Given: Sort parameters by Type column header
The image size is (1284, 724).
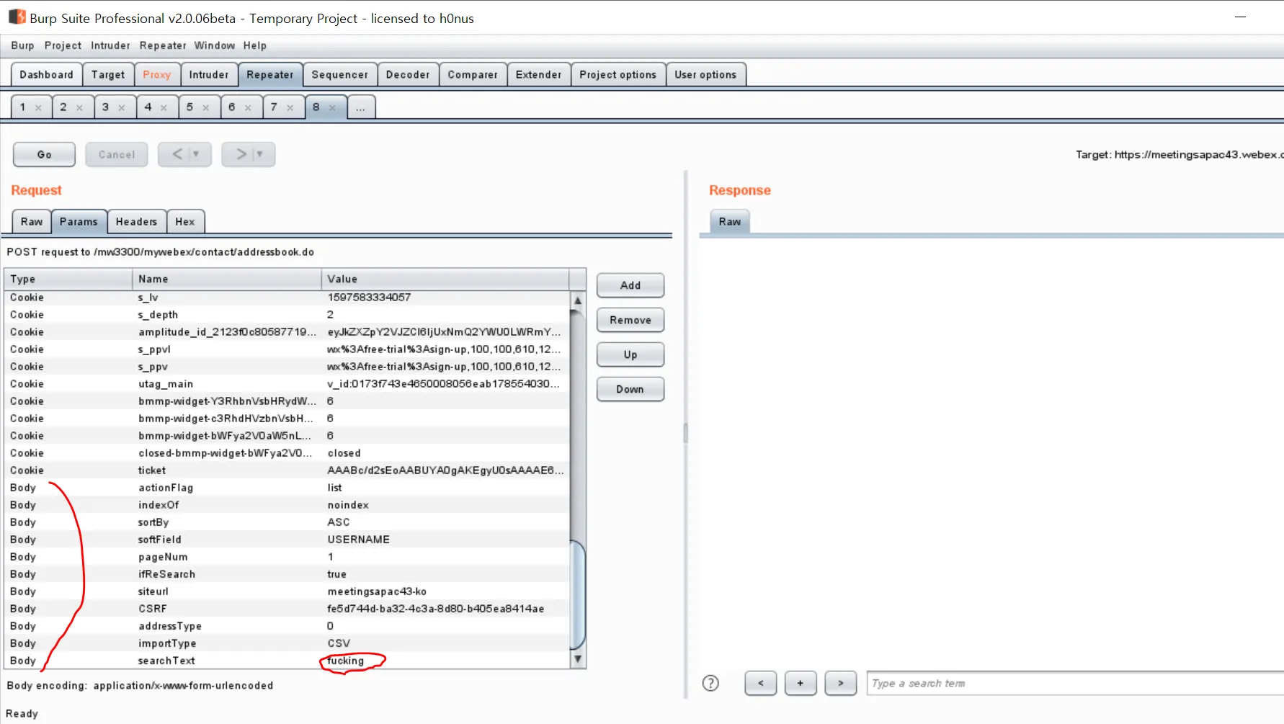Looking at the screenshot, I should 68,279.
